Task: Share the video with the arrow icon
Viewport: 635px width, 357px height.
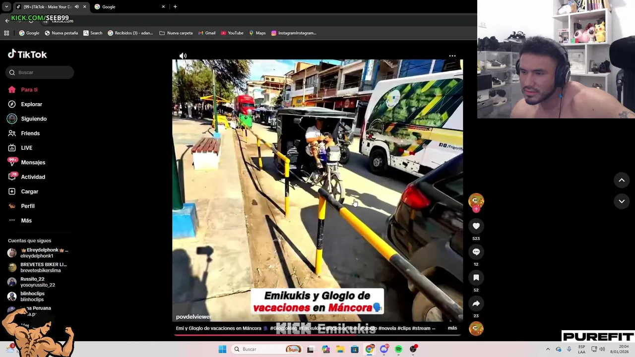Action: tap(476, 303)
